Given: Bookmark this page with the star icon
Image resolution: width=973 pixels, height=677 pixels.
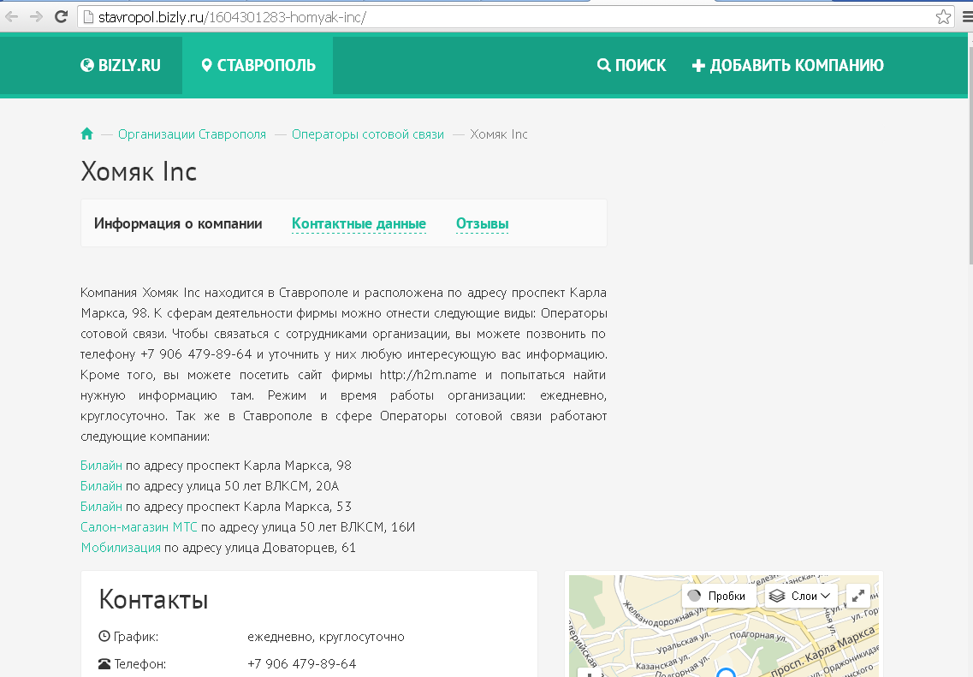Looking at the screenshot, I should (x=943, y=17).
